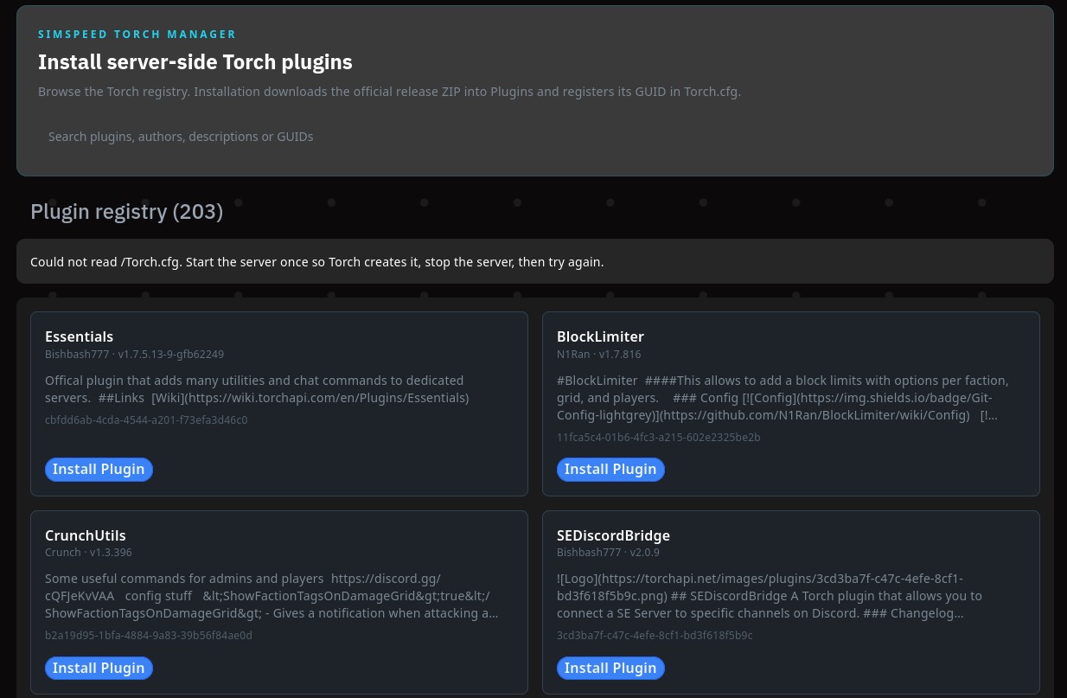Click BlockLimiter GUID 11fca5c4-01b6-4fc3 text
Viewport: 1067px width, 698px height.
click(659, 437)
